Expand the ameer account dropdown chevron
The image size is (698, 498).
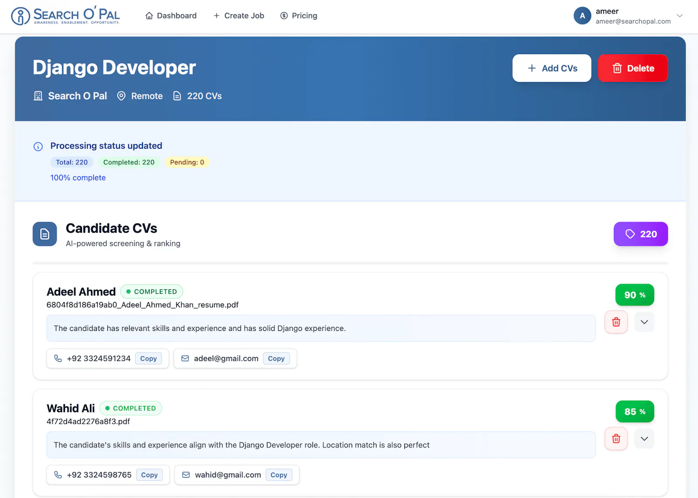679,16
